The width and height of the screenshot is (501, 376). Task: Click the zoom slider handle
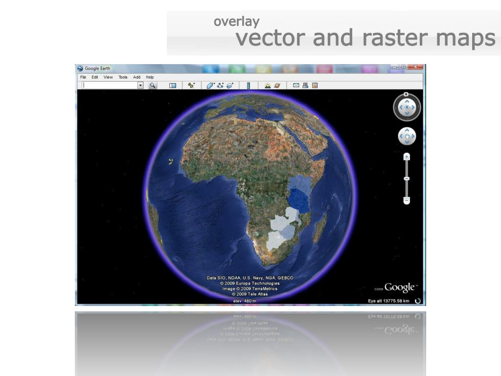[x=407, y=178]
